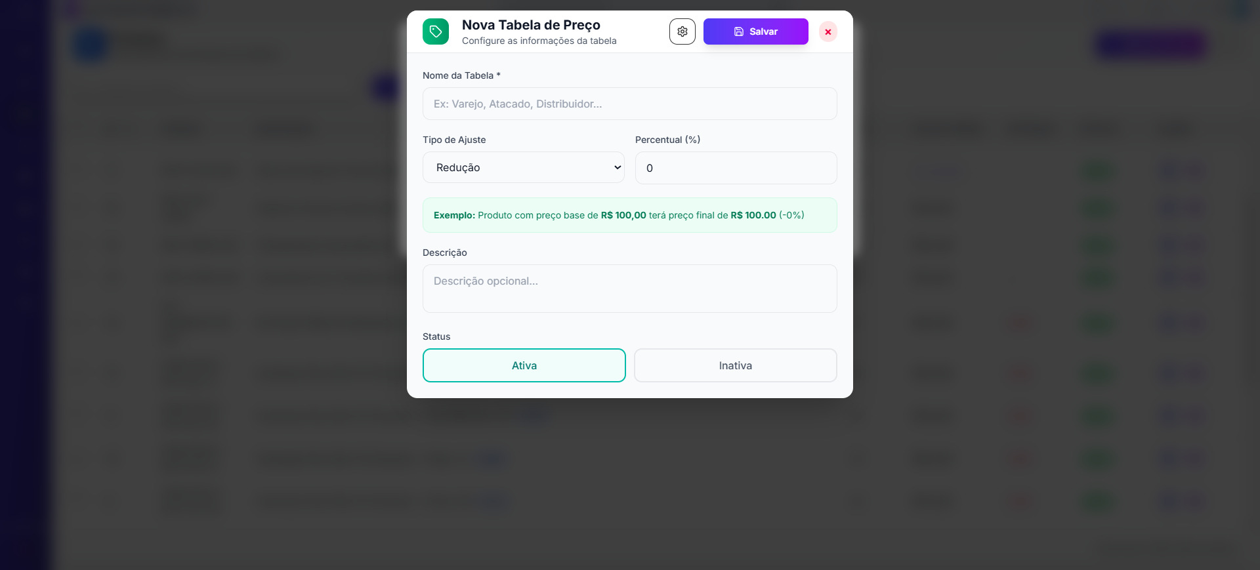Click into the Percentual (%) field

736,168
